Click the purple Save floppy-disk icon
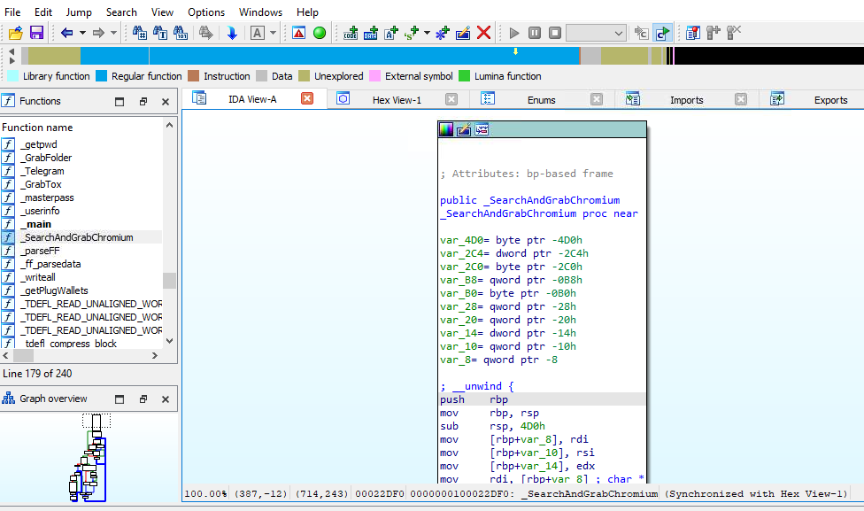This screenshot has width=864, height=511. click(36, 33)
